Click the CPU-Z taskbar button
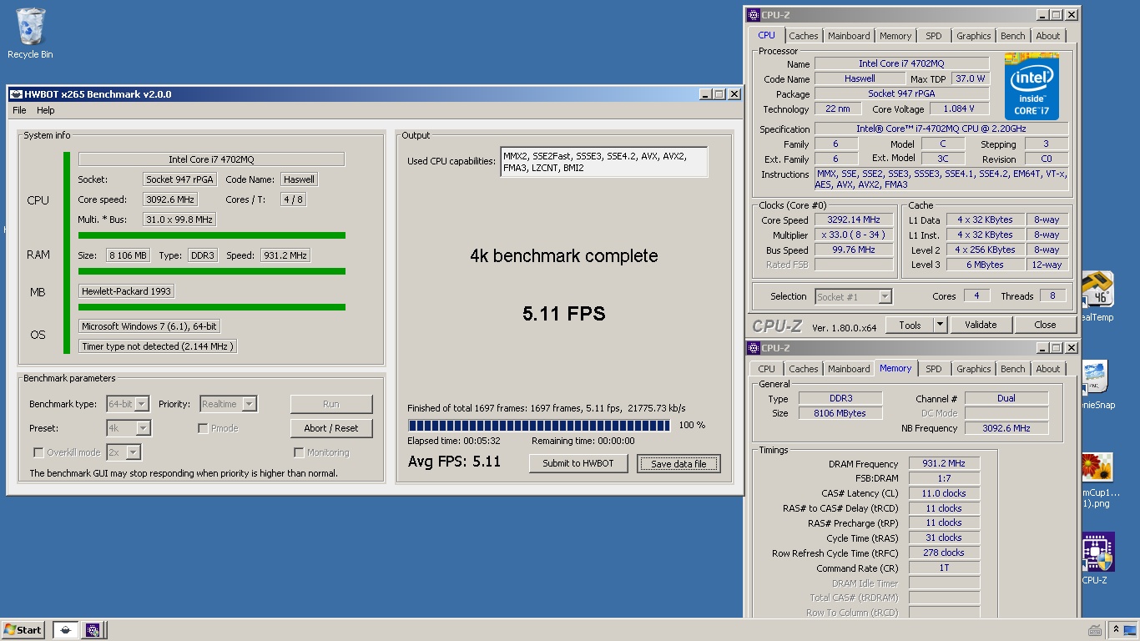The image size is (1140, 641). (93, 630)
